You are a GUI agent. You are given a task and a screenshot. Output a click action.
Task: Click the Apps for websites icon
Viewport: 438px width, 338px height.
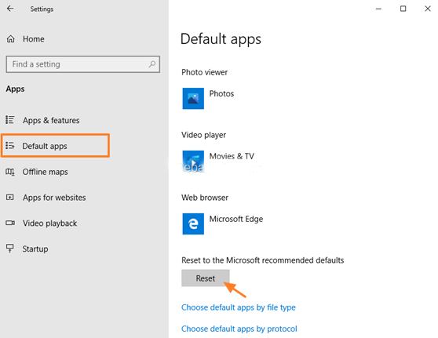tap(10, 198)
